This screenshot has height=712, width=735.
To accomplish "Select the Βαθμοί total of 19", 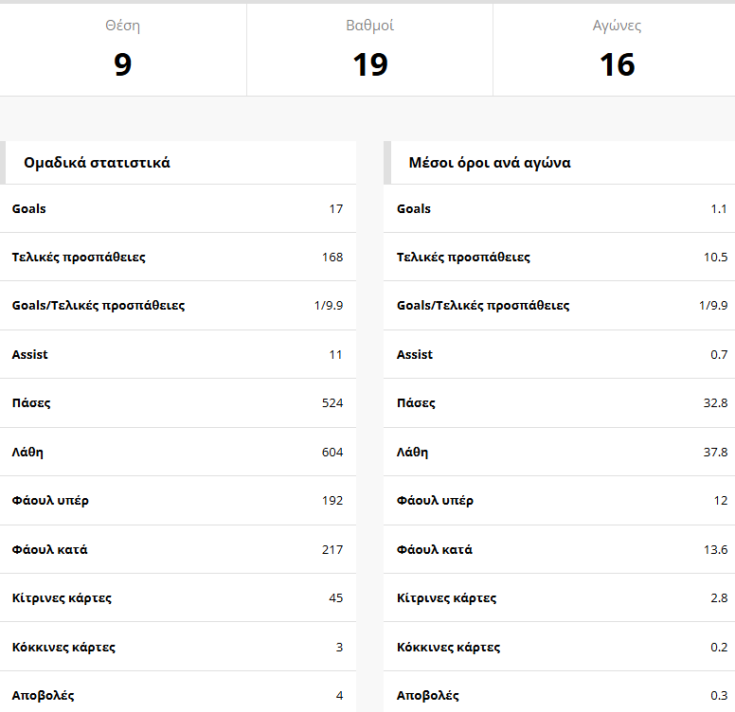I will point(369,64).
